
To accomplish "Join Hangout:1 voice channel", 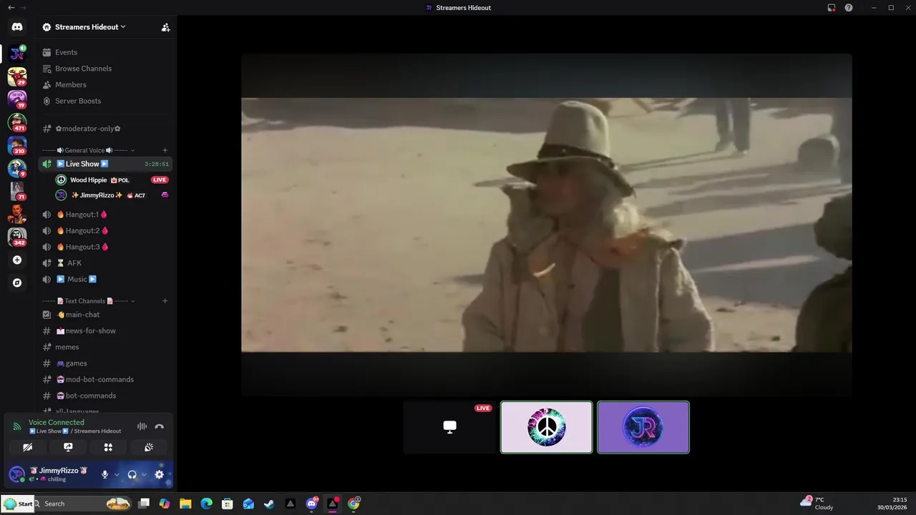I will click(x=105, y=215).
